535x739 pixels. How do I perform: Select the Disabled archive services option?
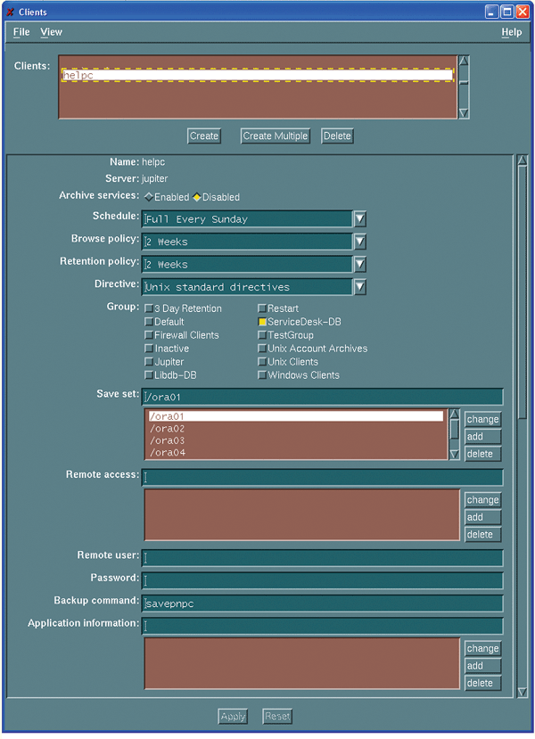(x=197, y=197)
